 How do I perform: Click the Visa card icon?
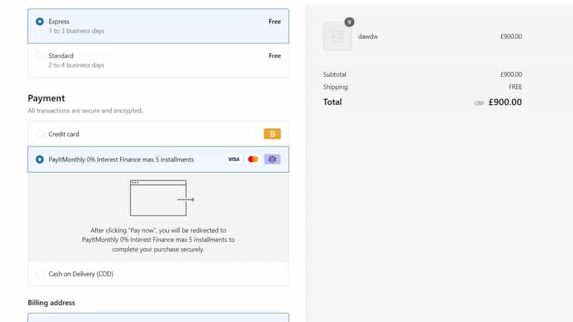(x=233, y=159)
